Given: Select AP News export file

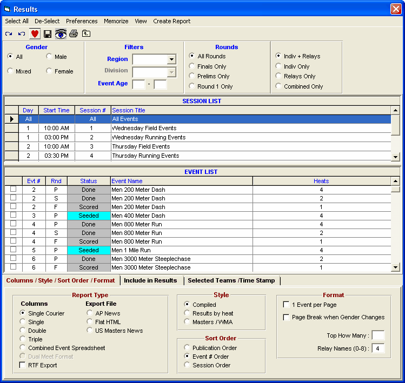Looking at the screenshot, I should [90, 313].
